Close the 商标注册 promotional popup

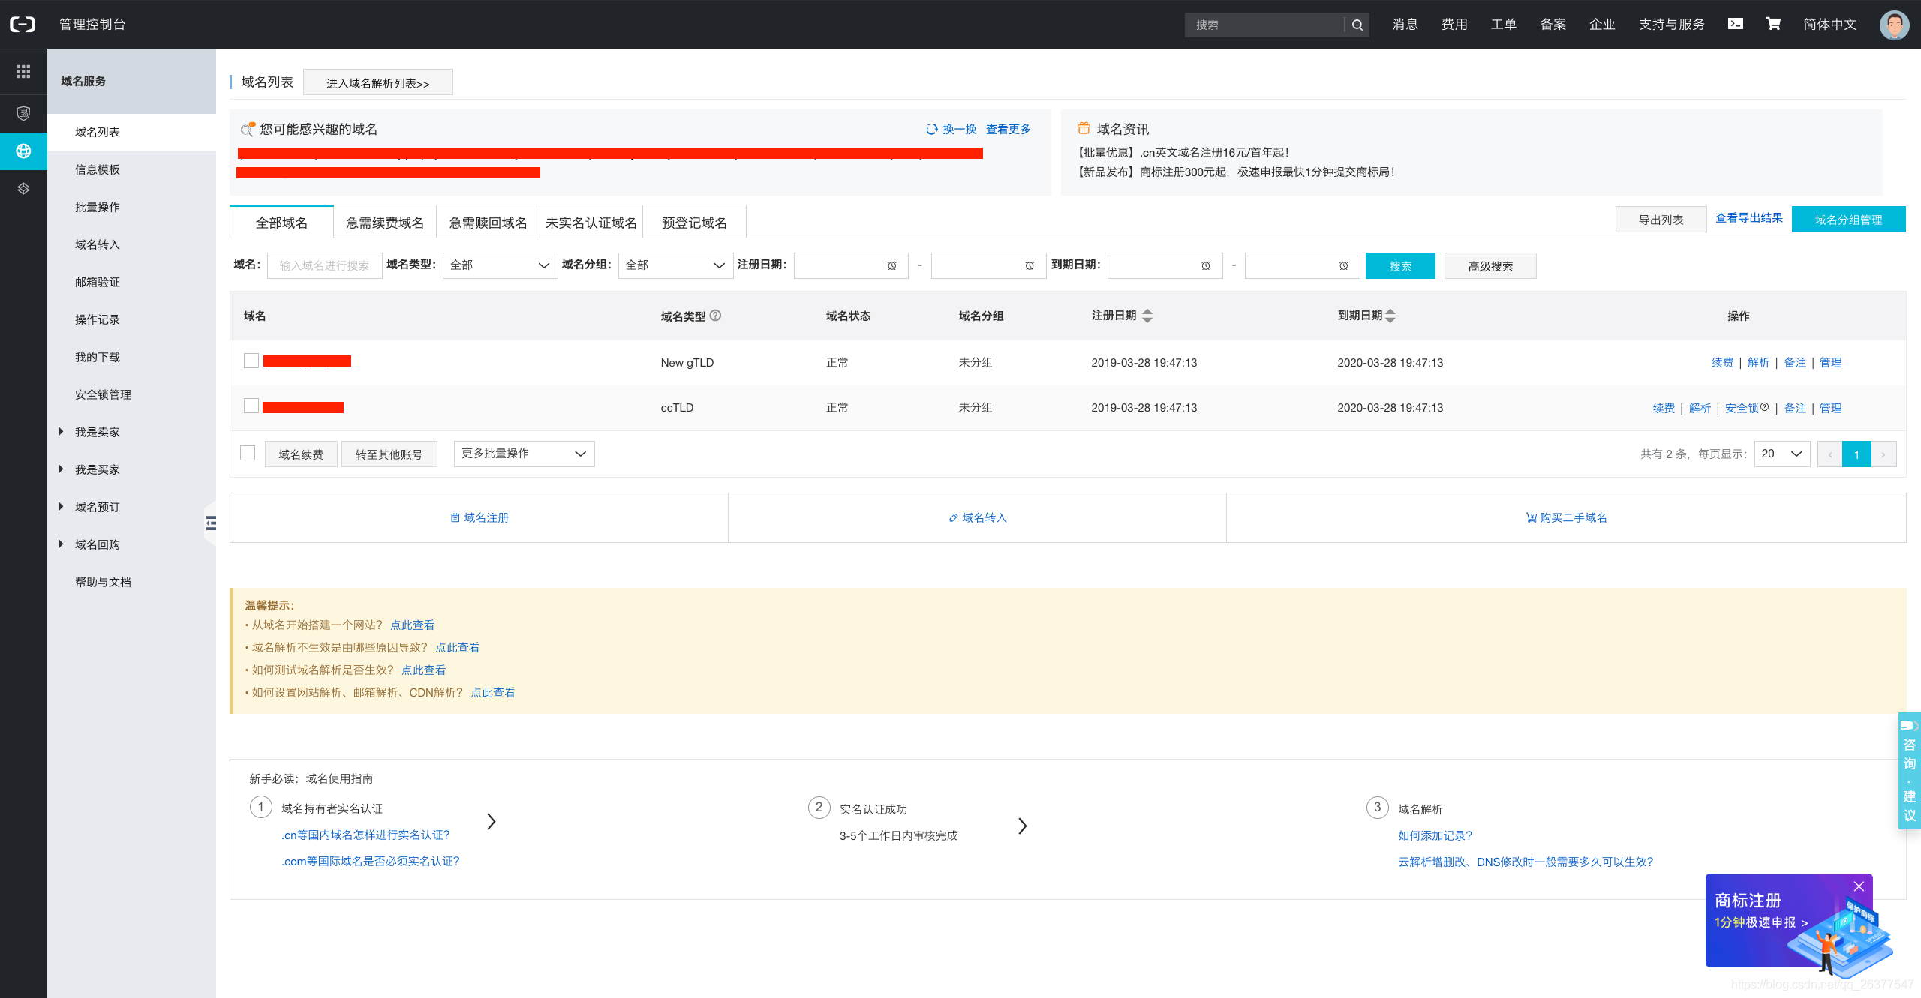pyautogui.click(x=1859, y=886)
